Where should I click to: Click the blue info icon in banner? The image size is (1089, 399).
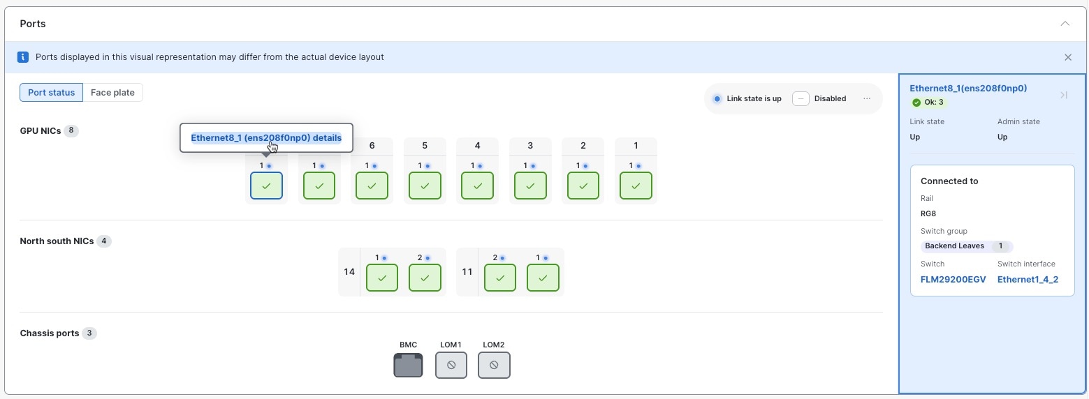(23, 57)
